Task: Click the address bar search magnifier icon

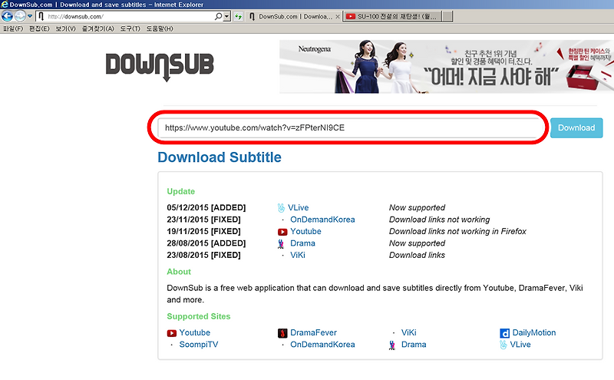Action: pyautogui.click(x=218, y=16)
